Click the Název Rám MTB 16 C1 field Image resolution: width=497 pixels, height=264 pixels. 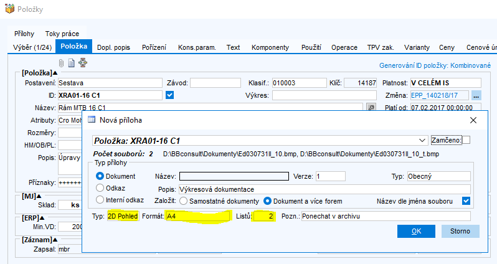click(x=211, y=108)
